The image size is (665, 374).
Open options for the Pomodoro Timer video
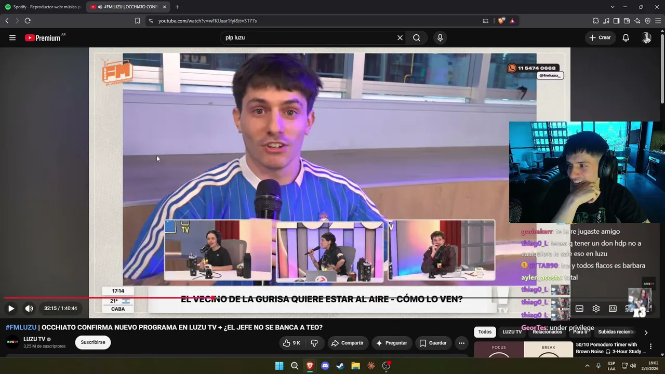pos(650,346)
